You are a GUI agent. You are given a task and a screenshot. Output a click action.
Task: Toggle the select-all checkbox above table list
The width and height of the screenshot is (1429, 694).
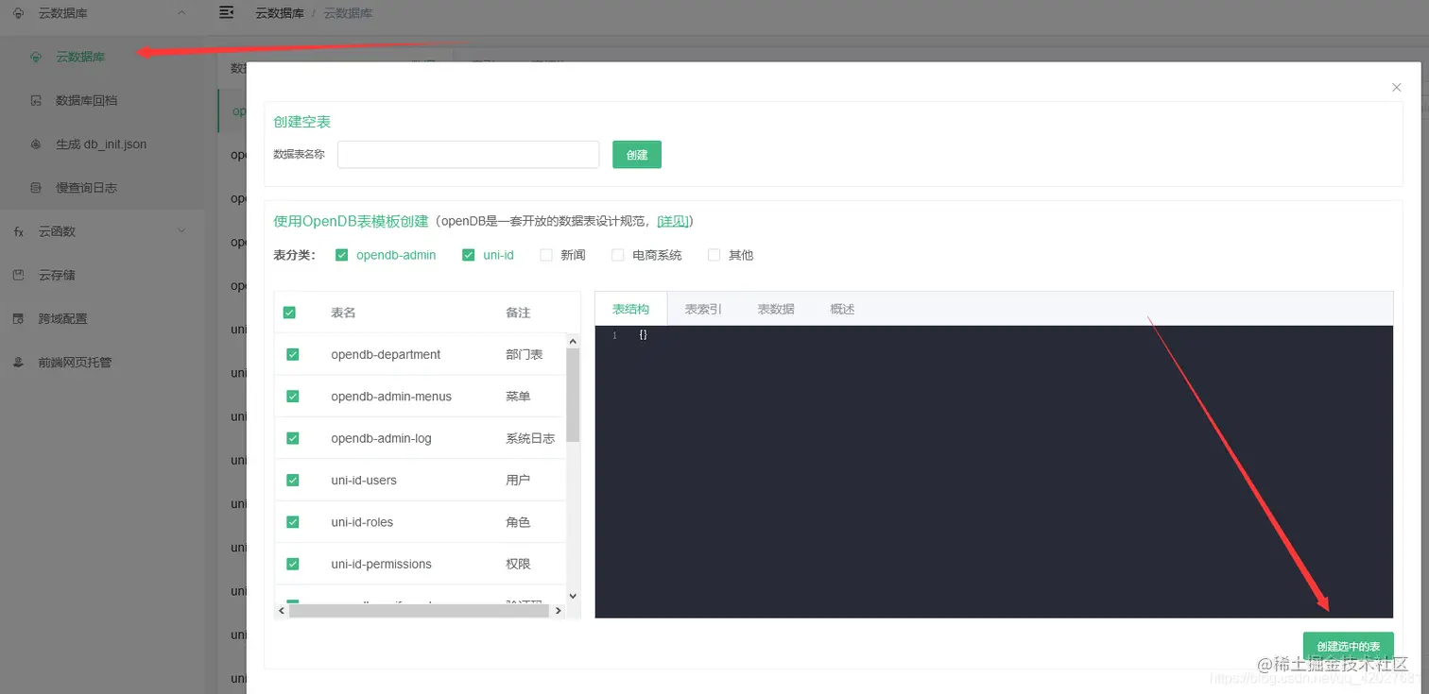tap(289, 312)
